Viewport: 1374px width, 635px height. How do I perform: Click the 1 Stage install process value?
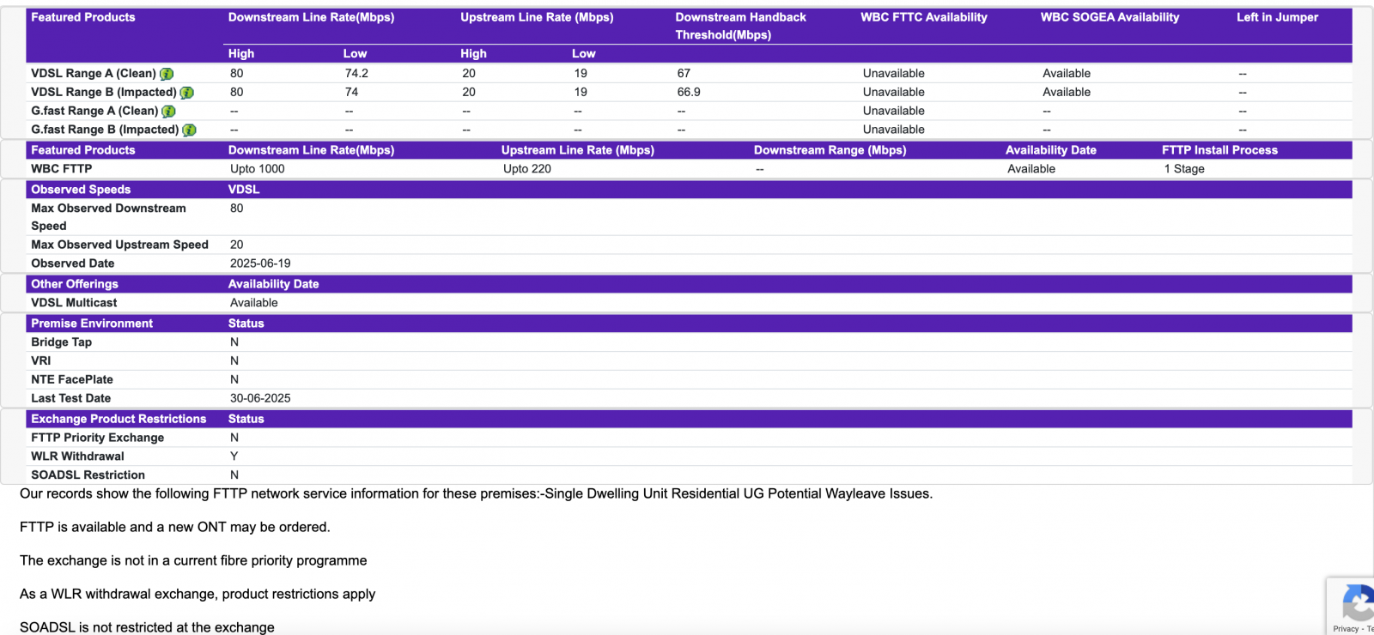[1184, 169]
